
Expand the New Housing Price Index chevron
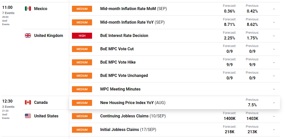(x=274, y=103)
